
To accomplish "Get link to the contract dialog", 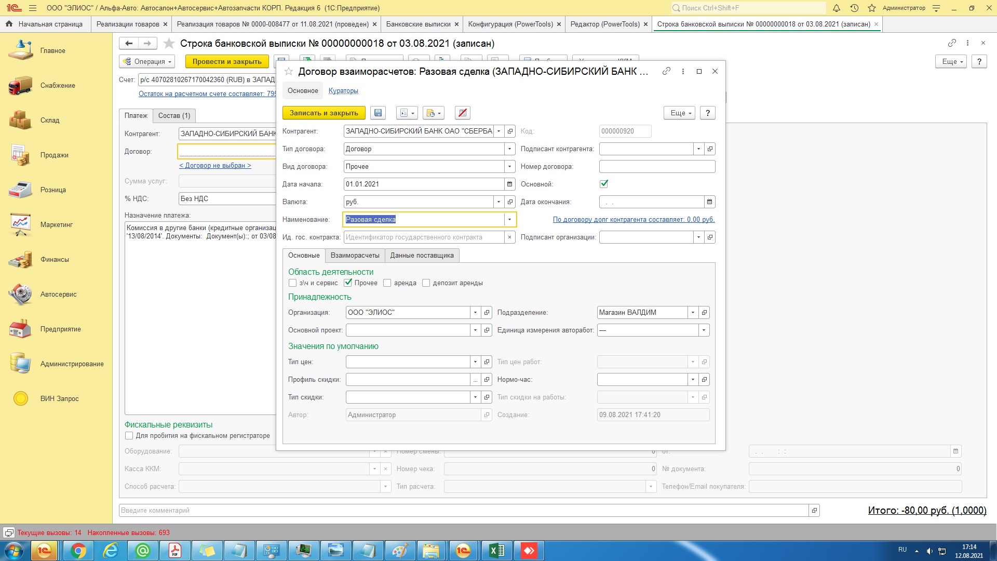I will [x=666, y=71].
